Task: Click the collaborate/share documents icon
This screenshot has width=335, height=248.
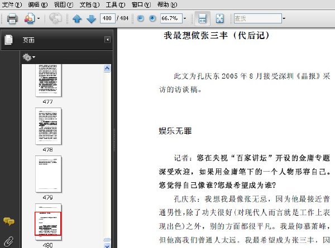Action: (30, 18)
